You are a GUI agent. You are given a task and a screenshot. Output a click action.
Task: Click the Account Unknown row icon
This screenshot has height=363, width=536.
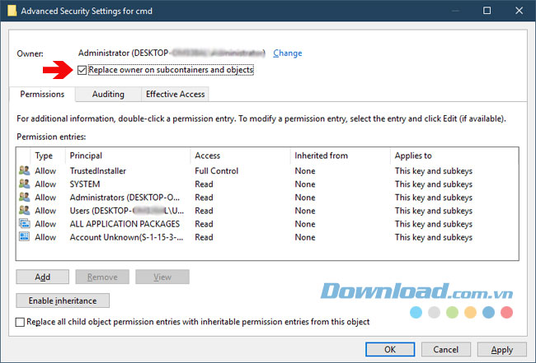pos(24,237)
